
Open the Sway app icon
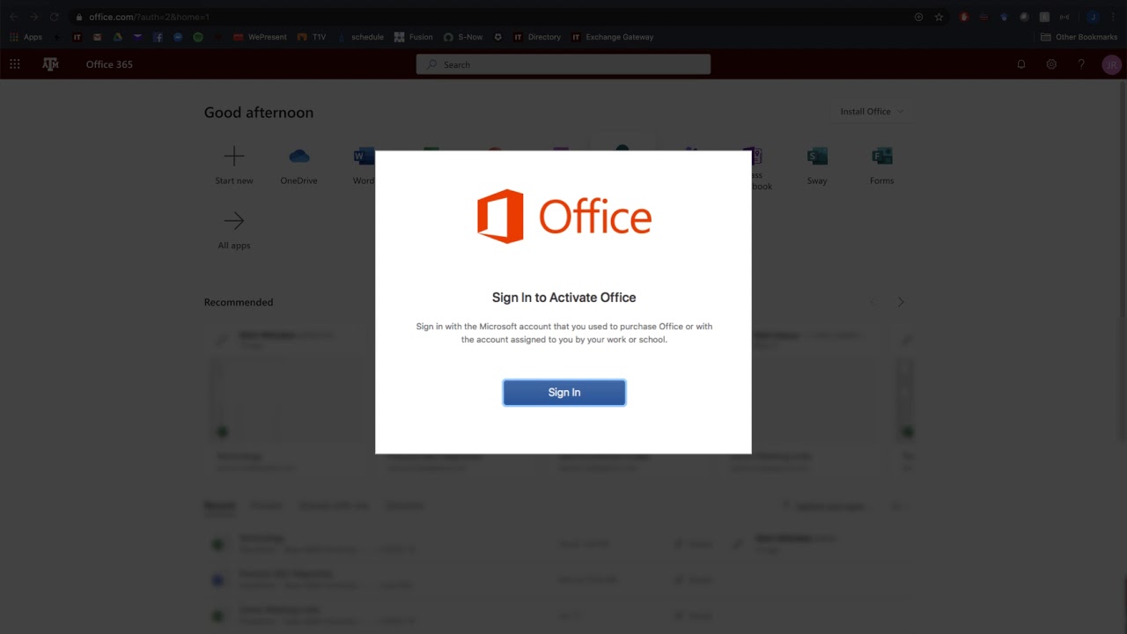[x=817, y=157]
